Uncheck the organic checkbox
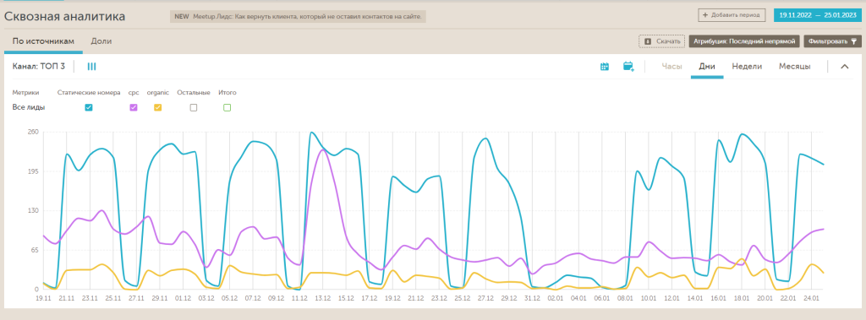The width and height of the screenshot is (866, 320). pyautogui.click(x=157, y=107)
